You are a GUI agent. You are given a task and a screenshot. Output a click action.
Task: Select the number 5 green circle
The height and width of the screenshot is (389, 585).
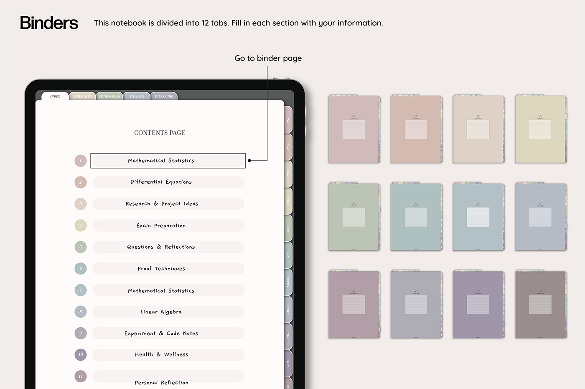(x=81, y=247)
